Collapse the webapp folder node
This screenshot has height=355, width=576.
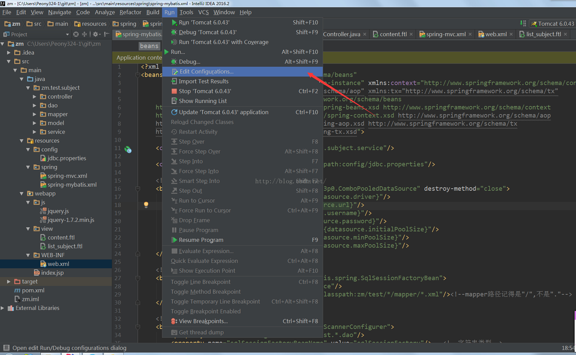(22, 193)
